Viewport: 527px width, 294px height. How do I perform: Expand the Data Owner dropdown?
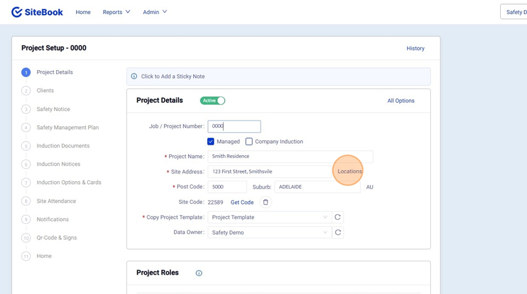point(269,233)
